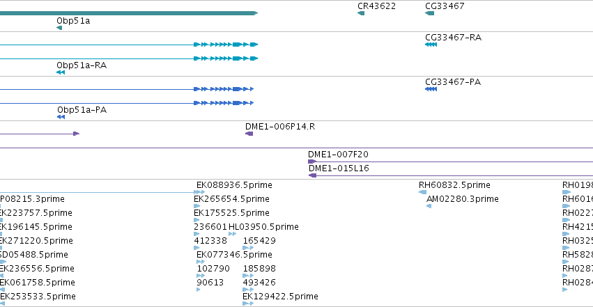This screenshot has width=593, height=307.
Task: Select the EK271220.5prime EST label
Action: pos(36,241)
